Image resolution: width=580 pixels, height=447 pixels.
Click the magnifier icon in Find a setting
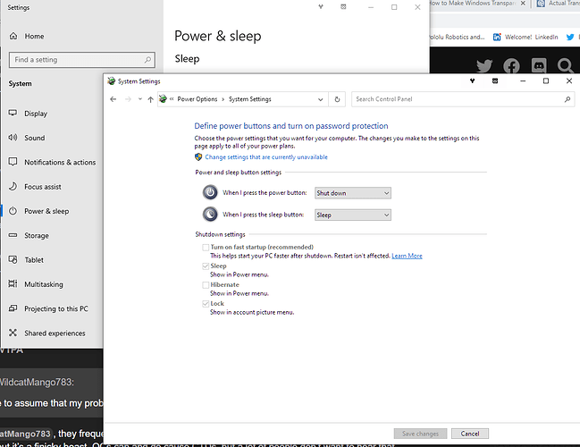point(147,60)
